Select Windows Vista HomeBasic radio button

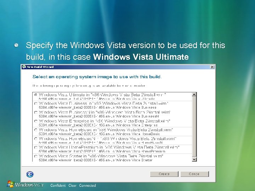[36, 130]
